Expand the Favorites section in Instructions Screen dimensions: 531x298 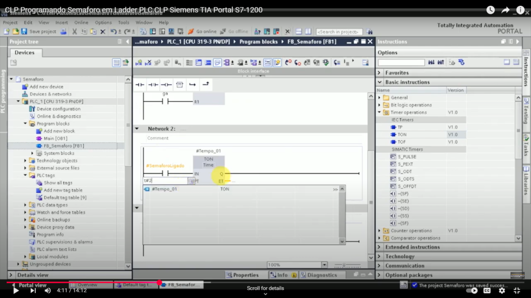(x=380, y=72)
